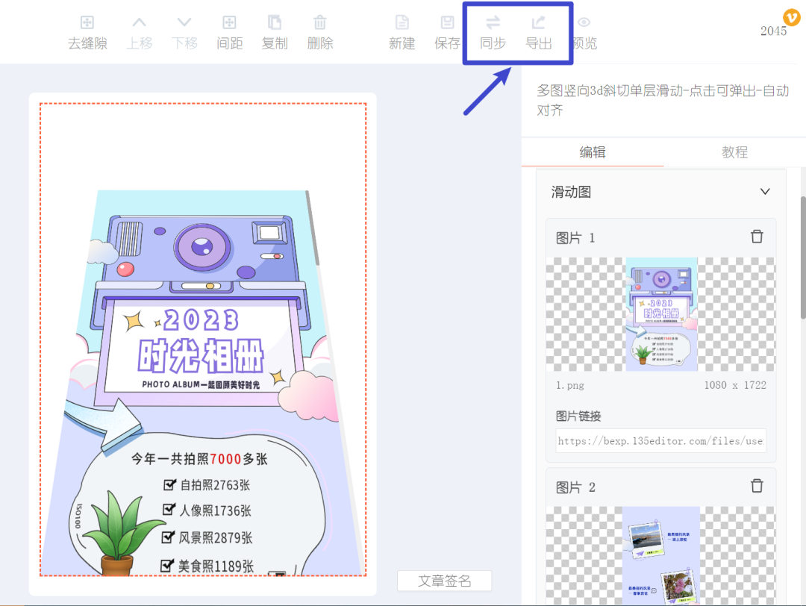Click the 图片 2 card label
Screen dimensions: 806x606
click(x=575, y=487)
